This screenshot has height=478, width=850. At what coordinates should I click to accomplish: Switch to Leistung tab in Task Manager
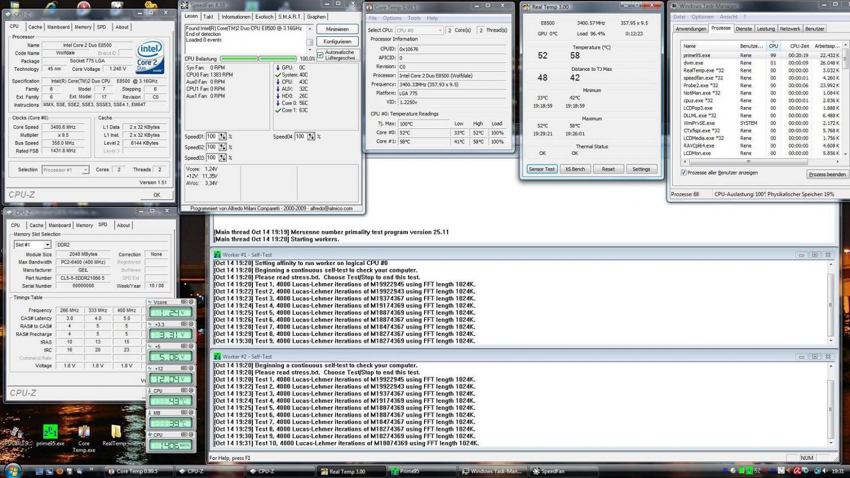pos(766,29)
